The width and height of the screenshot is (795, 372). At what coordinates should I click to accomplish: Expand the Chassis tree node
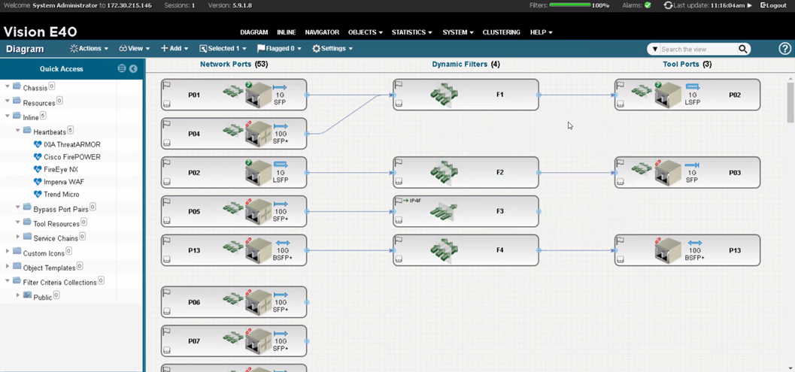coord(8,87)
